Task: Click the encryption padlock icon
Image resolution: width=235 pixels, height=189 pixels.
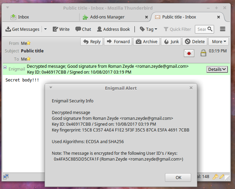Action: tap(203, 53)
